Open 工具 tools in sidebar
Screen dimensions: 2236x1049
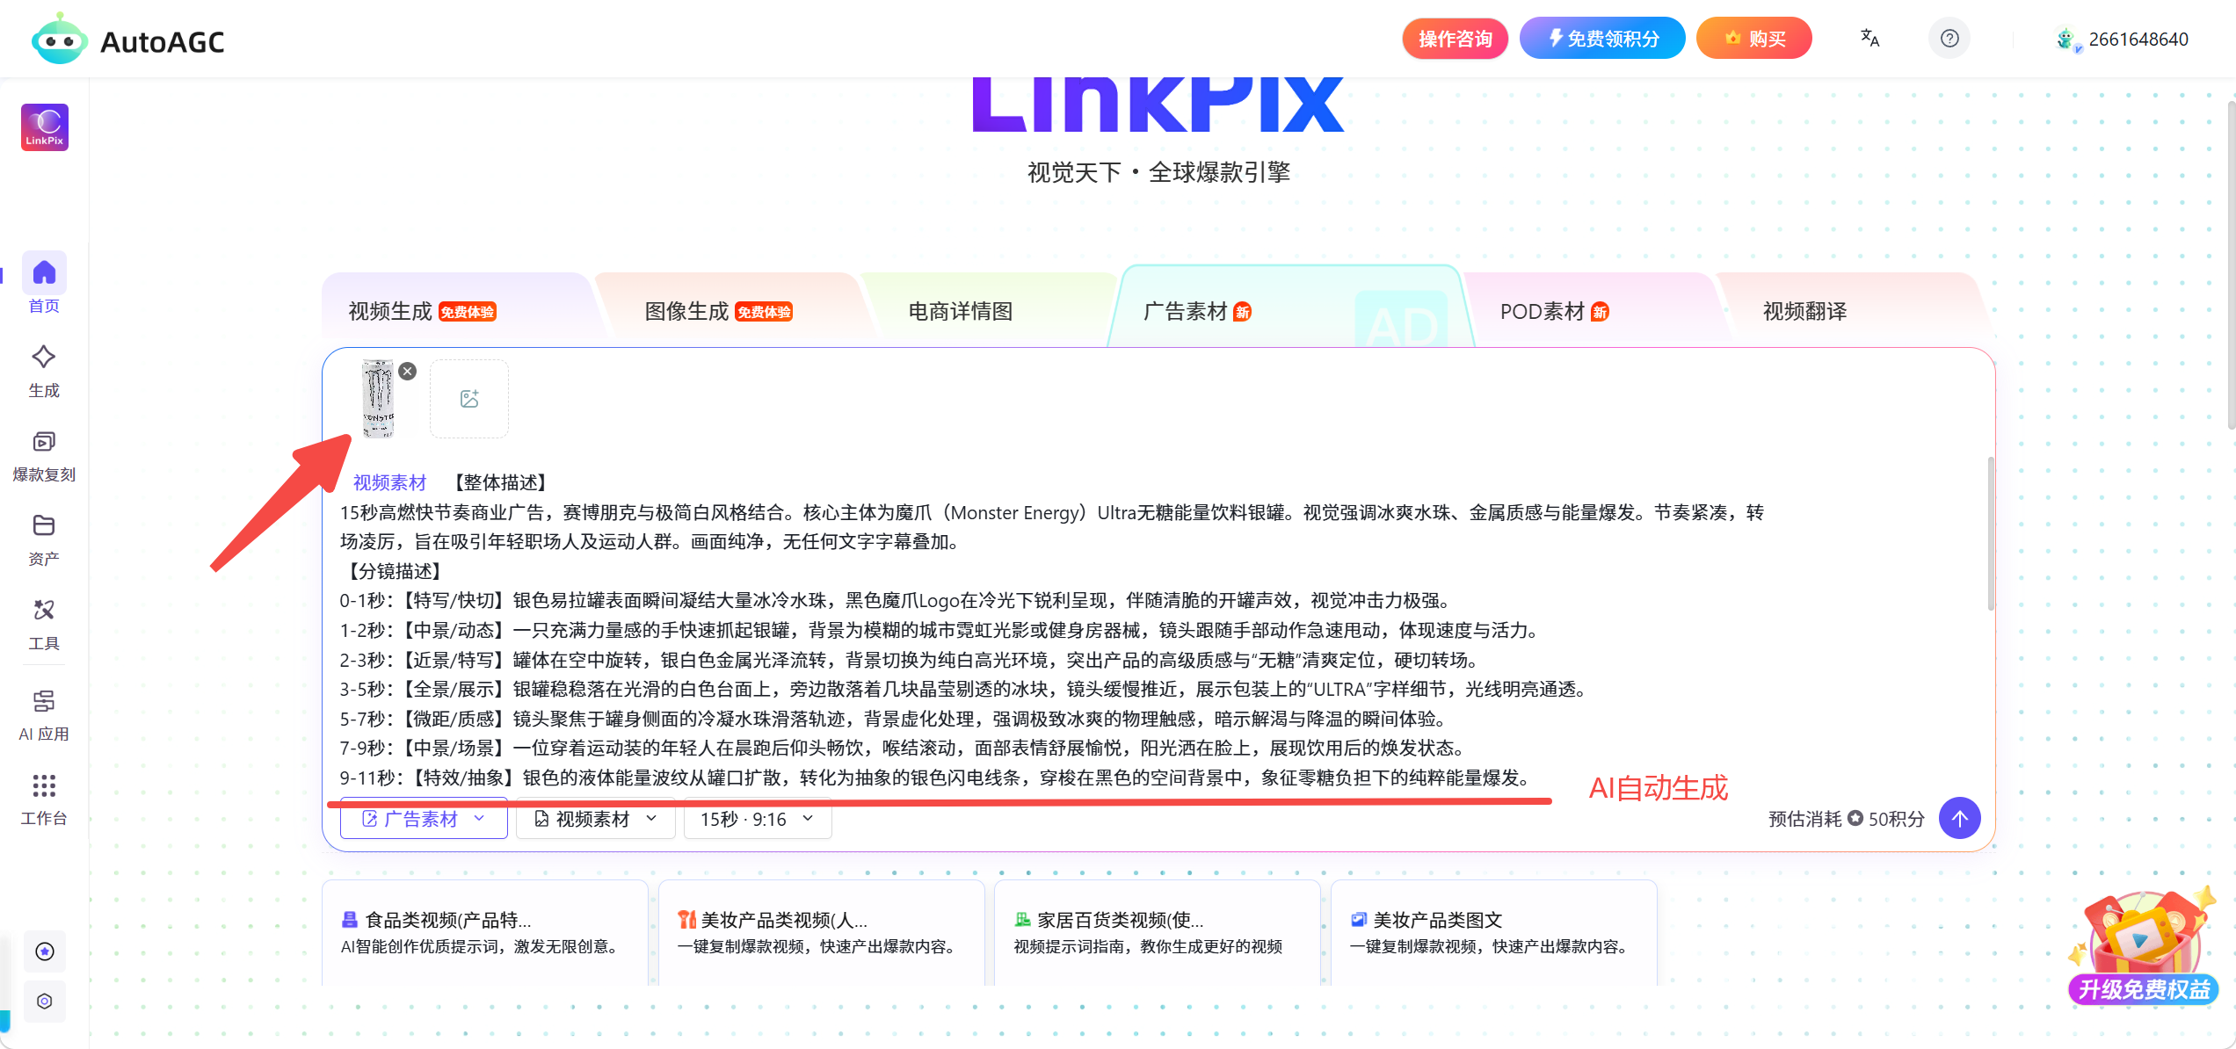[44, 625]
